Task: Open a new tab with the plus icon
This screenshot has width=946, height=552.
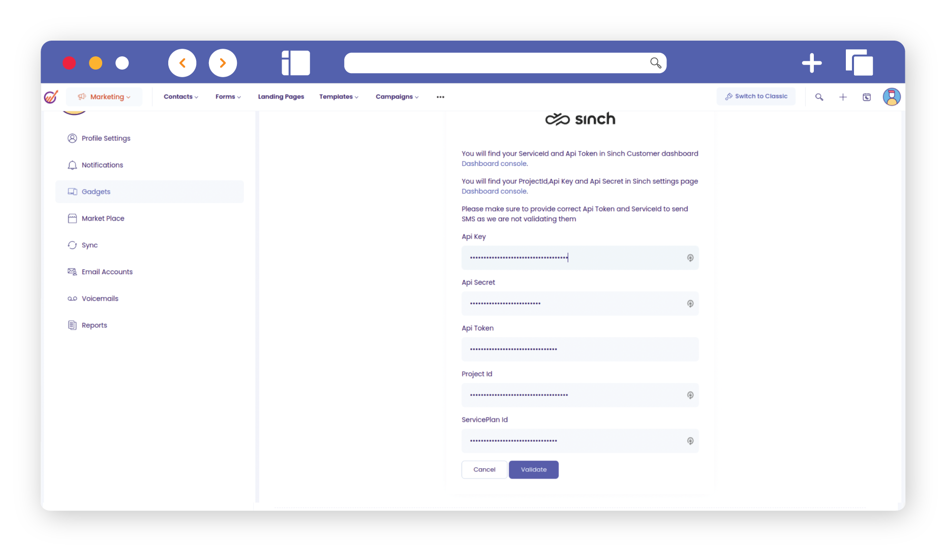Action: pos(811,63)
